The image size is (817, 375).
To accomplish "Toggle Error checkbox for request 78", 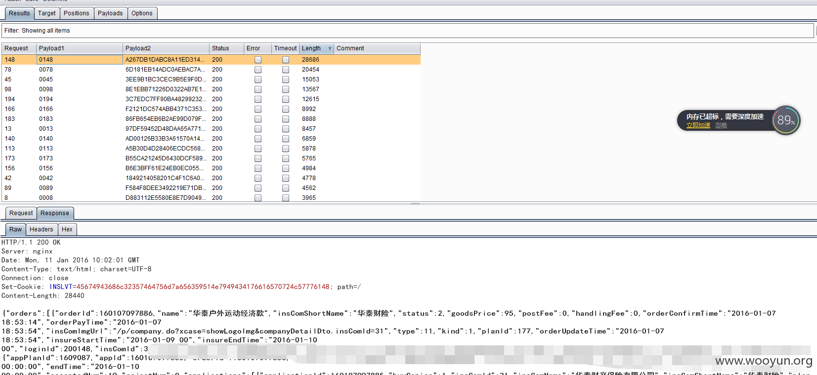I will pos(258,70).
